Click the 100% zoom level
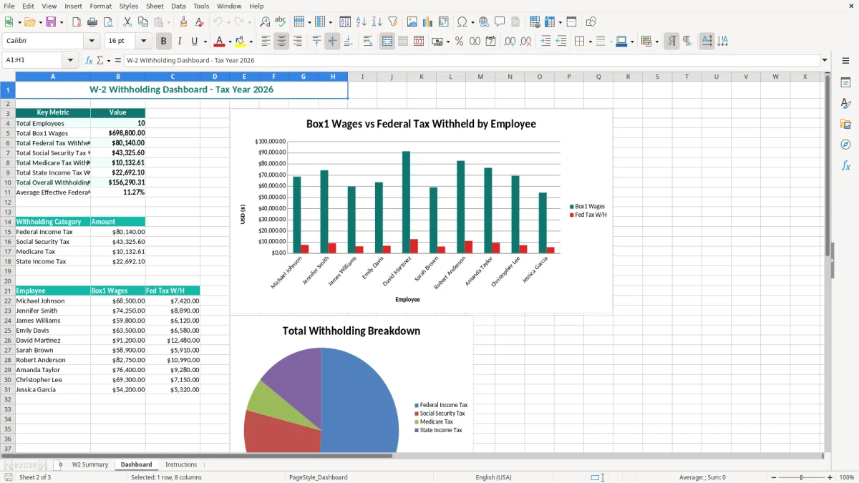Viewport: 859px width, 483px height. point(847,477)
